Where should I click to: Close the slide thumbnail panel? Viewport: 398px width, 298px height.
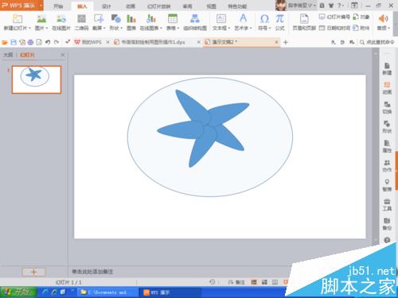tap(63, 55)
